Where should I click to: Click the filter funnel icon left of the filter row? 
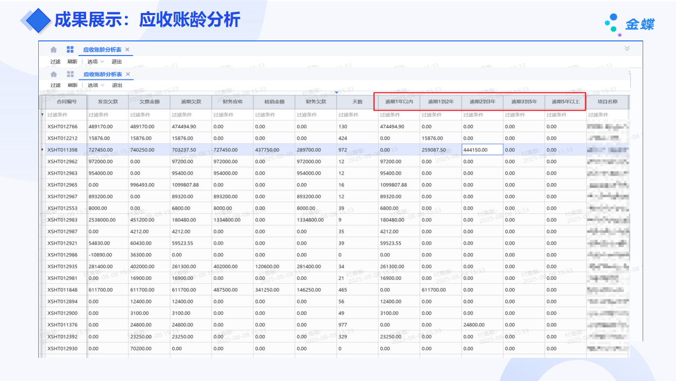(43, 115)
